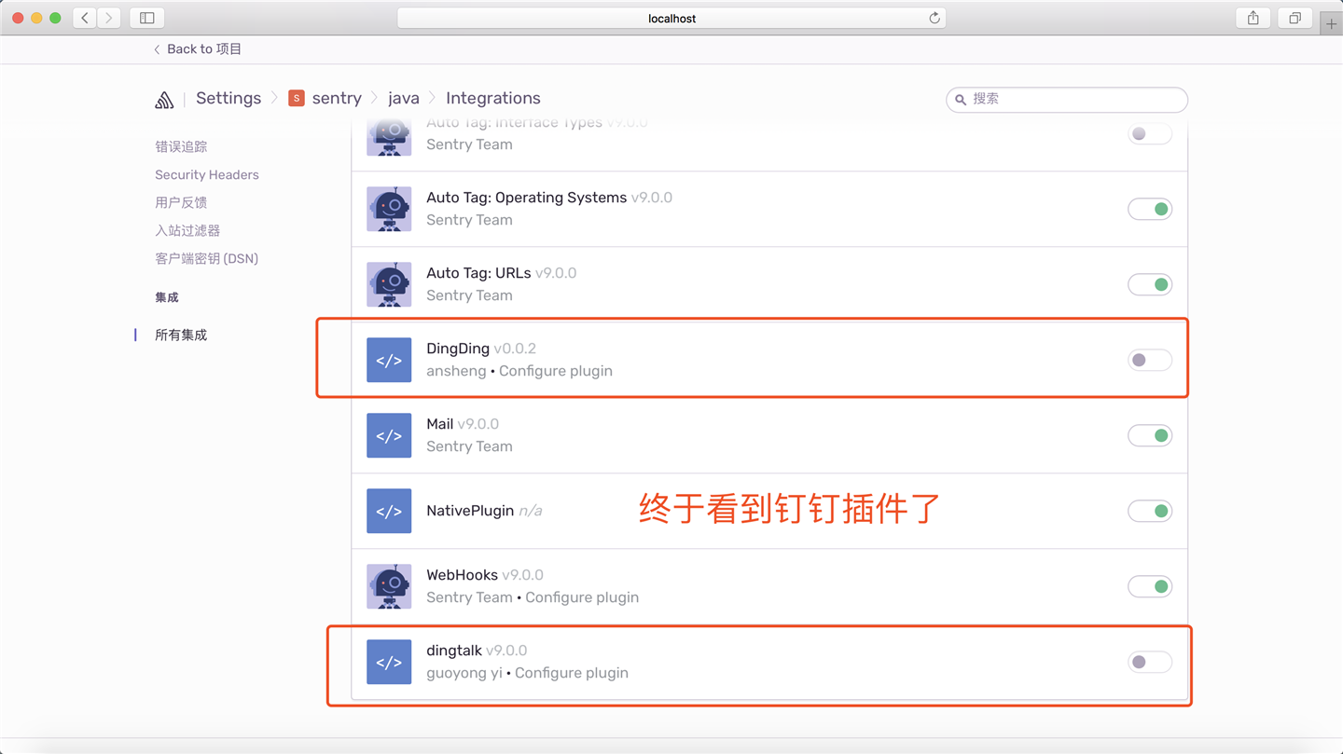Reload the page in Safari

pyautogui.click(x=934, y=18)
